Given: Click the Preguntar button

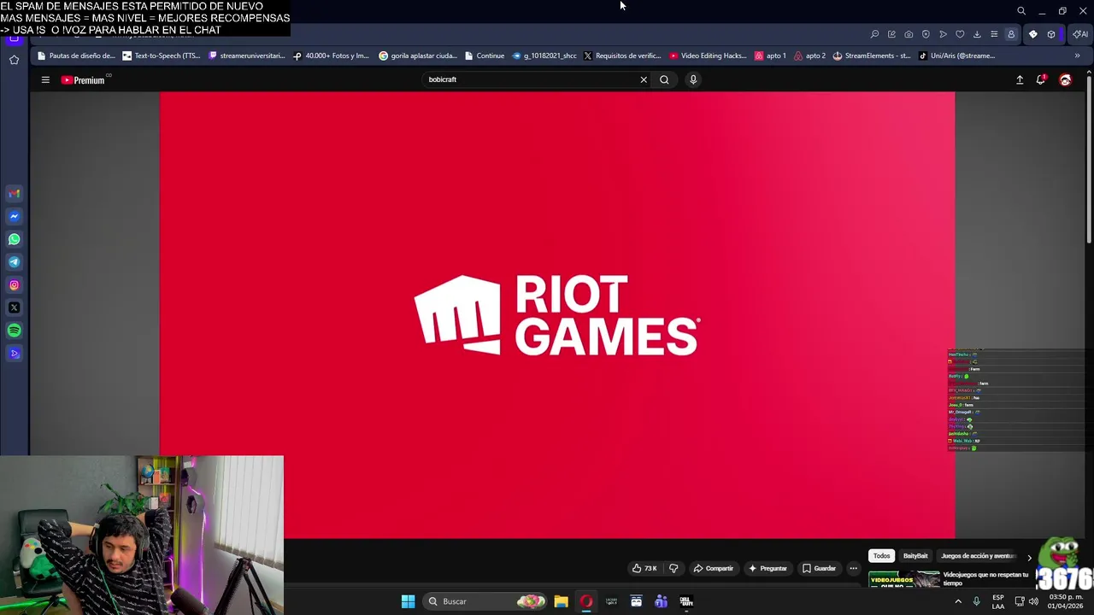Looking at the screenshot, I should click(768, 569).
